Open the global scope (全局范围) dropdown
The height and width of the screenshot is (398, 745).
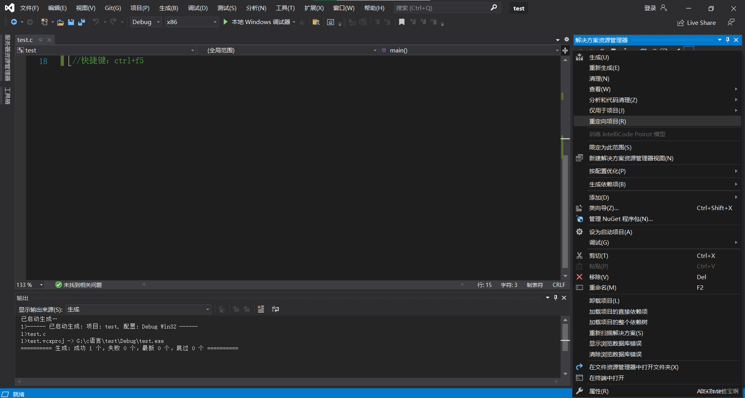coord(288,50)
